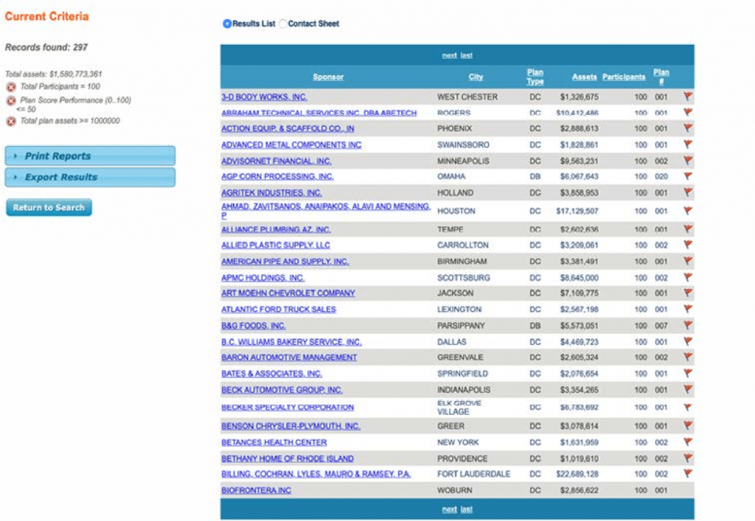The height and width of the screenshot is (521, 755).
Task: Click the red flag for 3-D Body Works
Action: [688, 97]
